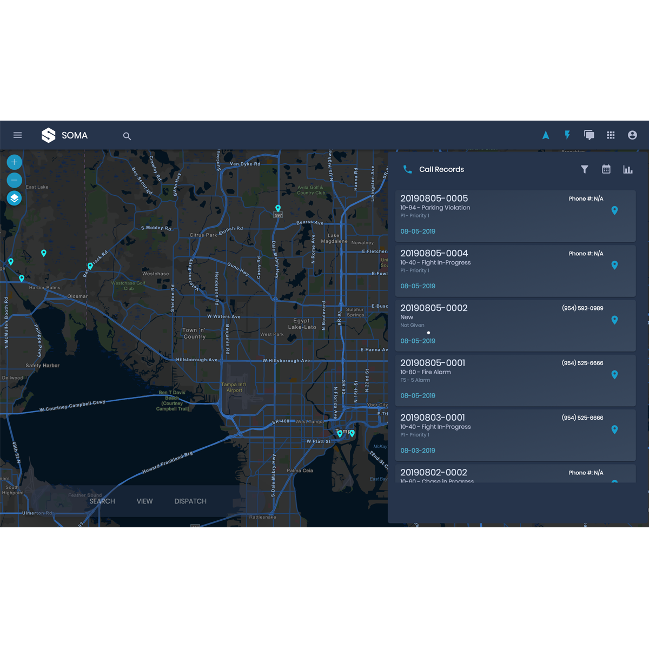Open call record 20190805-0002
The width and height of the screenshot is (649, 649).
coord(515,326)
